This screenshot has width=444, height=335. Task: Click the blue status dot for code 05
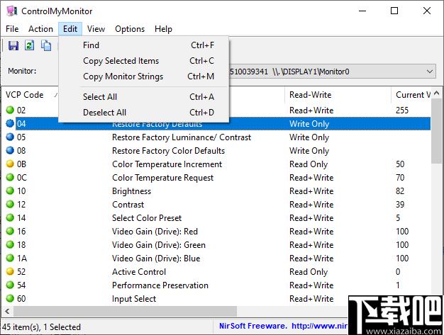point(10,137)
